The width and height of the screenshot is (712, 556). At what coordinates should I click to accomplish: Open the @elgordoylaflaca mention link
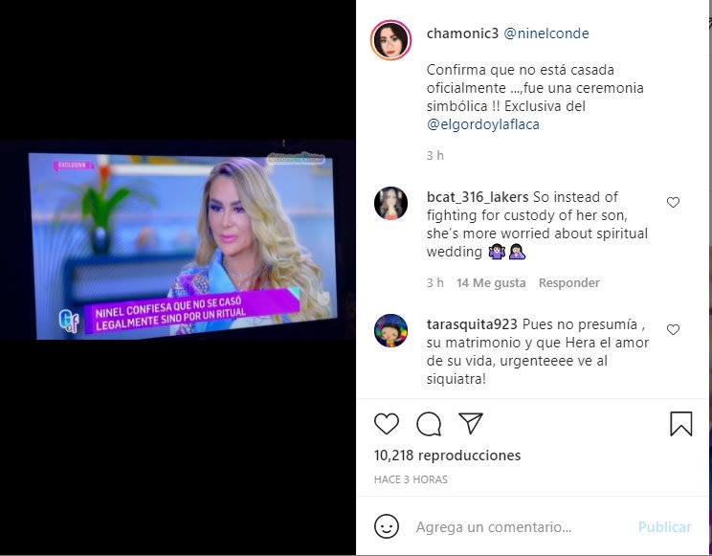point(483,124)
